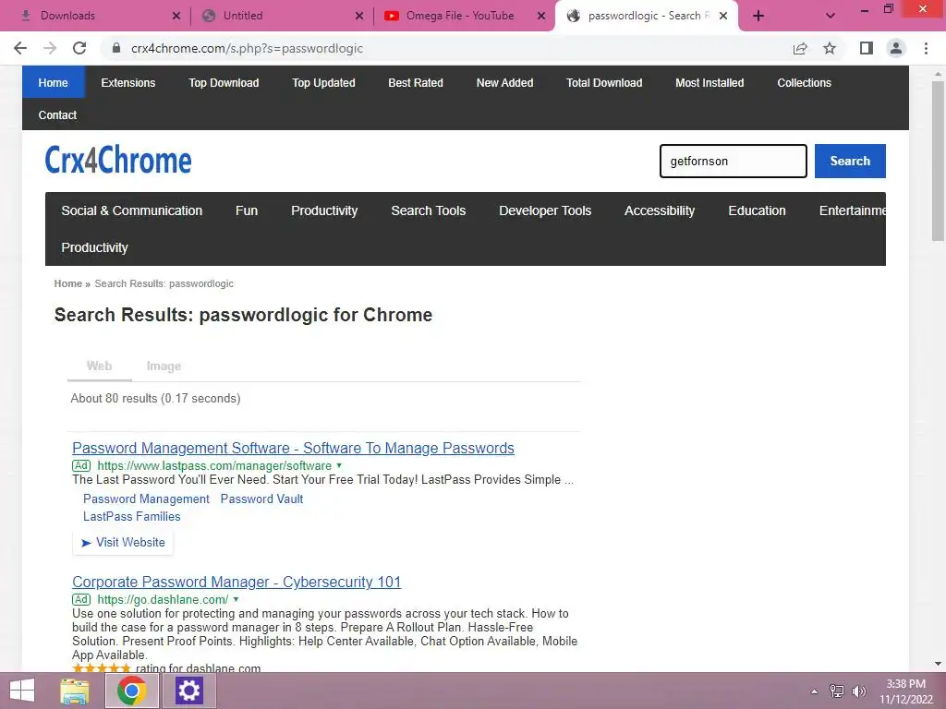Open New Added page
This screenshot has width=946, height=709.
pyautogui.click(x=505, y=82)
